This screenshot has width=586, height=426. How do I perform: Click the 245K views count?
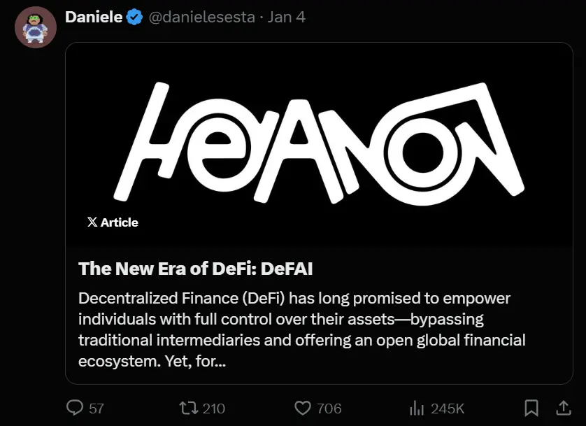point(448,409)
